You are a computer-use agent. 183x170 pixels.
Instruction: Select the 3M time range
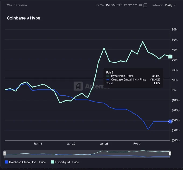(113, 5)
